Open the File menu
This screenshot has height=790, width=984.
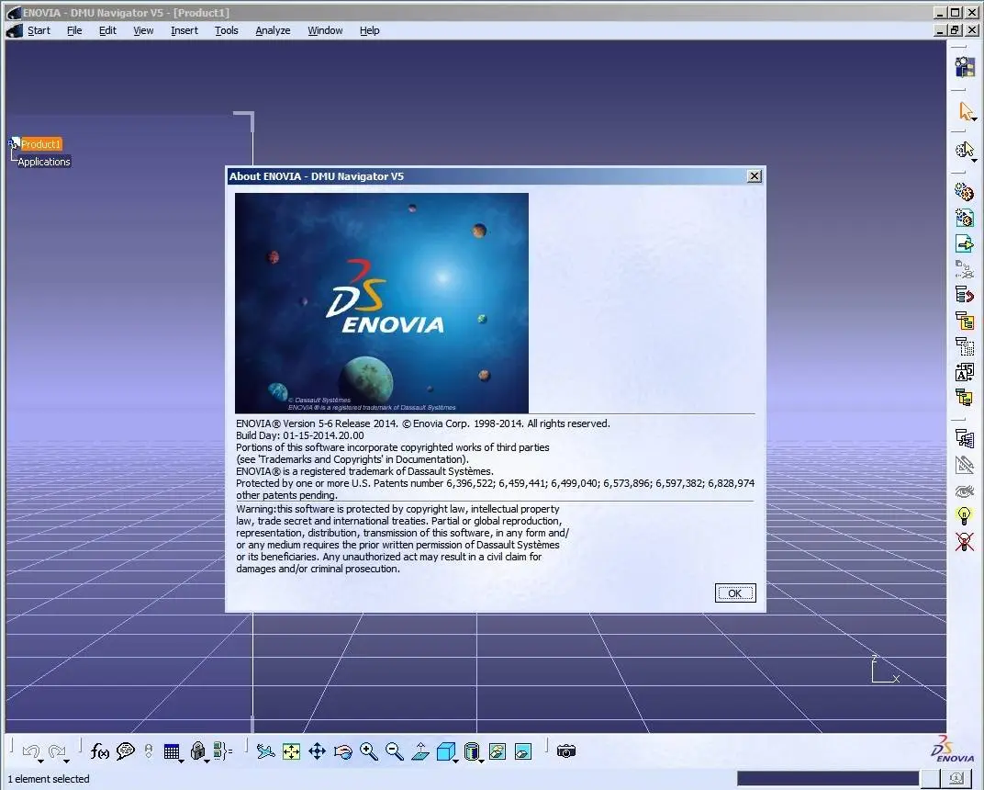74,30
